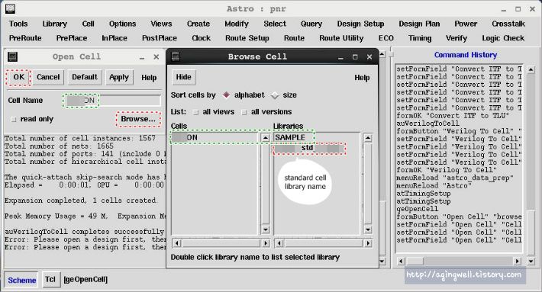
Task: Open the Timing menu
Action: [420, 38]
